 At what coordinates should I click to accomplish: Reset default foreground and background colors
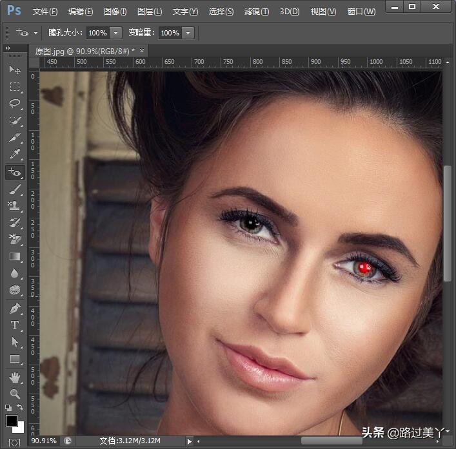tap(8, 408)
